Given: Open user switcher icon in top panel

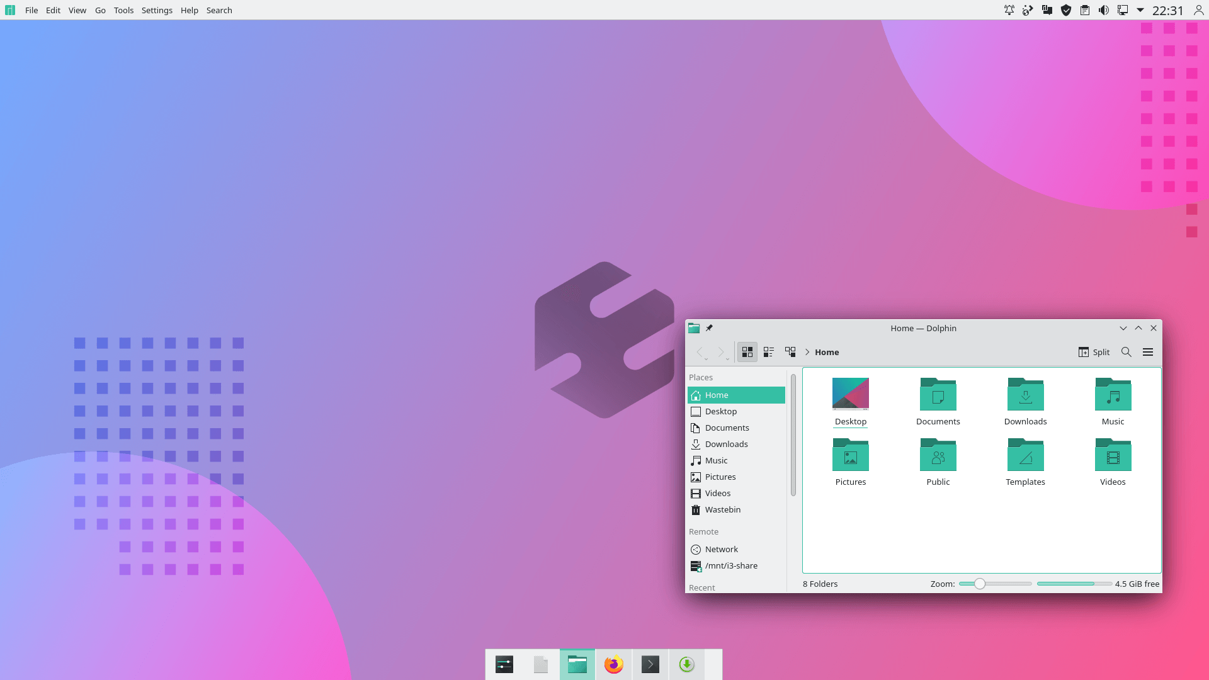Looking at the screenshot, I should click(1199, 10).
